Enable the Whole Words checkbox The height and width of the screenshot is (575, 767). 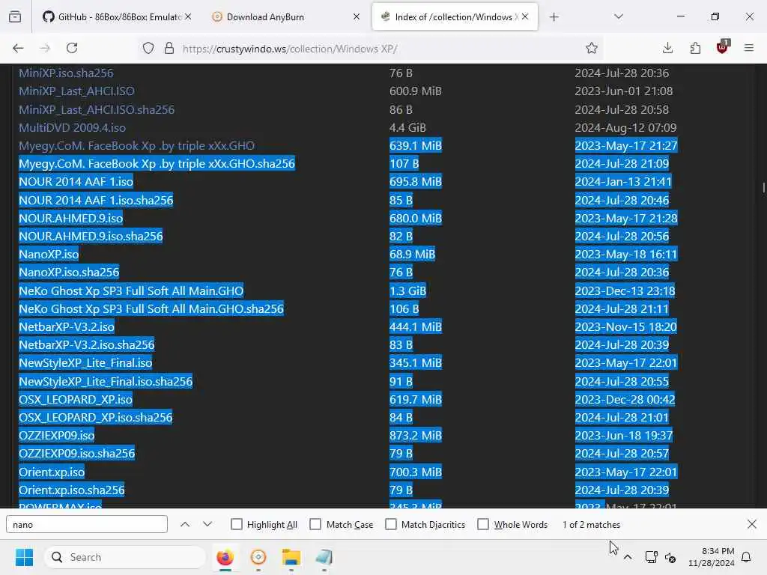tap(483, 524)
